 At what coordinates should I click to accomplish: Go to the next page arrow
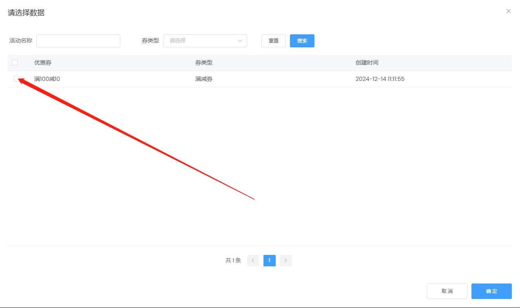tap(285, 261)
